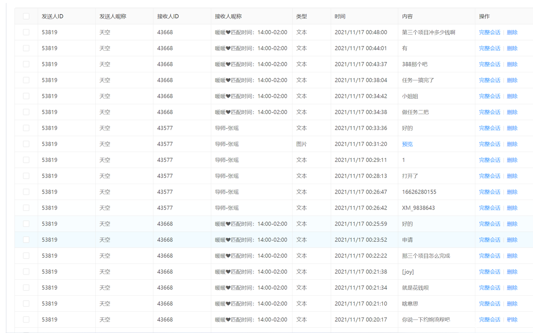The height and width of the screenshot is (333, 533).
Task: Check the row with message "388那个吧"
Action: (26, 64)
